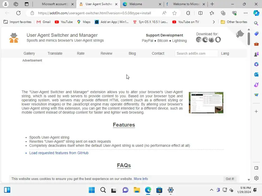
Task: Click the page vertical scrollbar thumb
Action: pyautogui.click(x=249, y=39)
